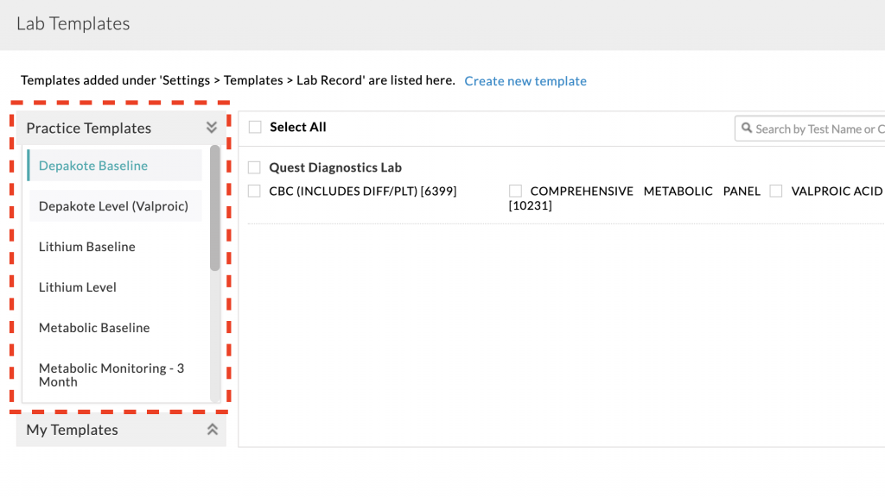Viewport: 885px width, 497px height.
Task: Click the magnifier icon in search box
Action: pyautogui.click(x=746, y=129)
